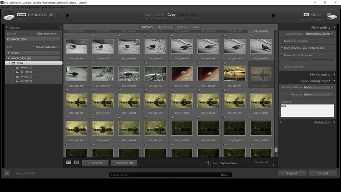Click the collapse panel arrow at bottom left
The image size is (341, 192).
(7, 173)
